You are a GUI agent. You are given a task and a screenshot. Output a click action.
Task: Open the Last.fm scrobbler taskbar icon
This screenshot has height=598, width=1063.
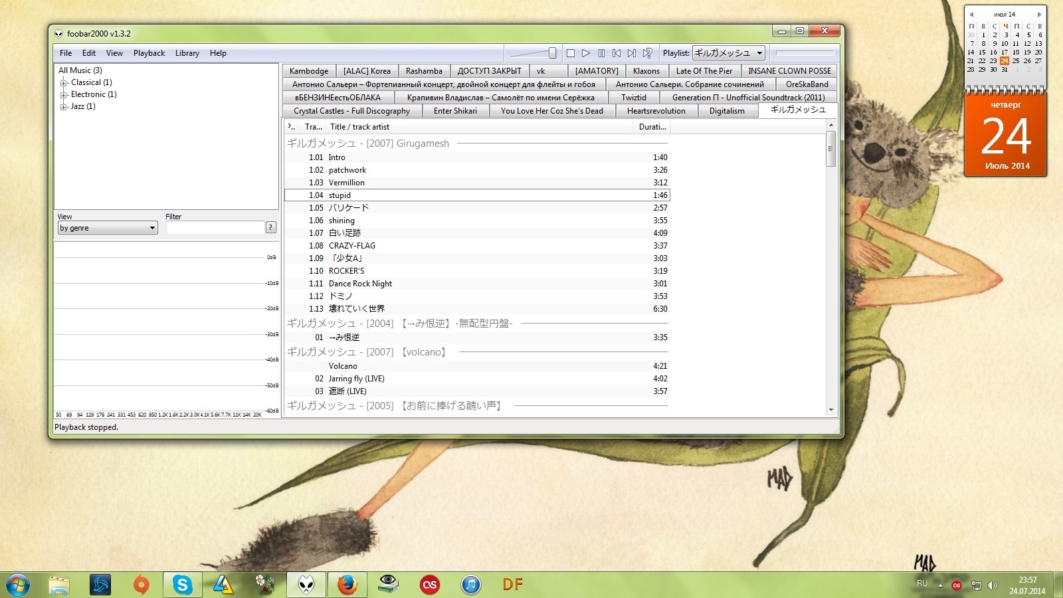[430, 585]
